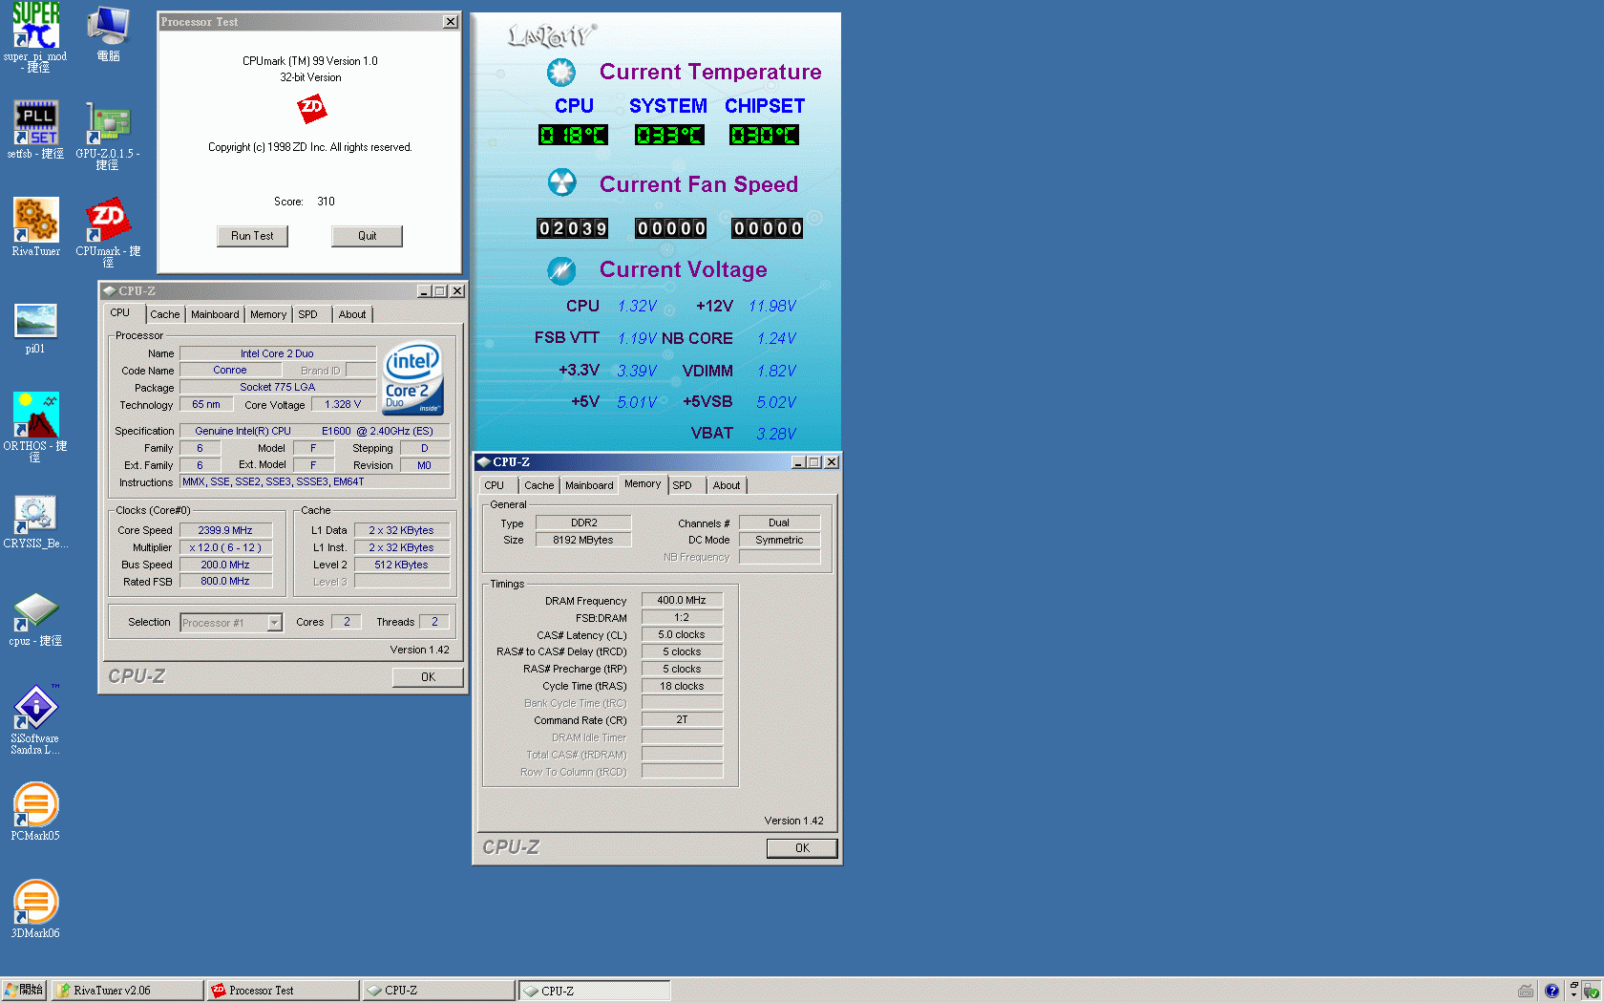Screen dimensions: 1604x1003
Task: Click the Core Speed 2399.9 MHz field
Action: pyautogui.click(x=226, y=530)
